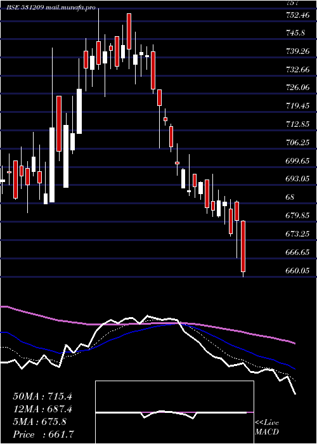Select the 673.25 price axis label
The width and height of the screenshot is (317, 444).
pyautogui.click(x=297, y=234)
